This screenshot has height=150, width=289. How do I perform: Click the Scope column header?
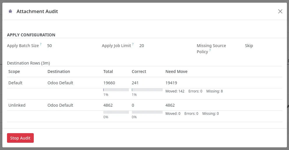(14, 72)
